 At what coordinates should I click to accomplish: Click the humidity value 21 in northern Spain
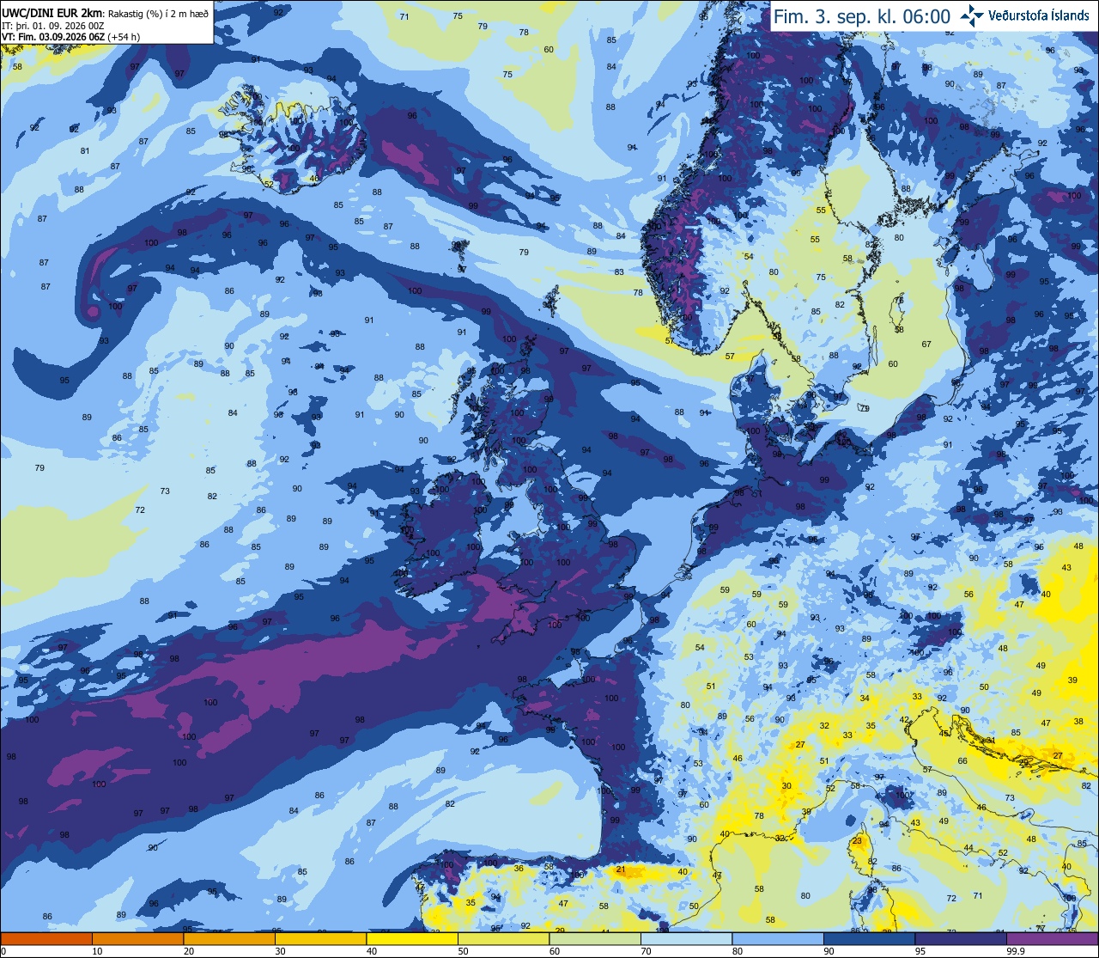621,870
